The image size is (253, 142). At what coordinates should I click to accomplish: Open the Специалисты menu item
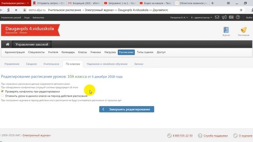(36, 52)
